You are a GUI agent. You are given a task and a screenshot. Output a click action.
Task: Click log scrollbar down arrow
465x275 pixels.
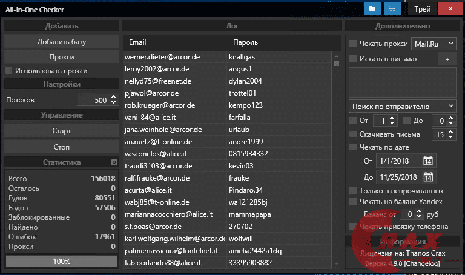(336, 263)
